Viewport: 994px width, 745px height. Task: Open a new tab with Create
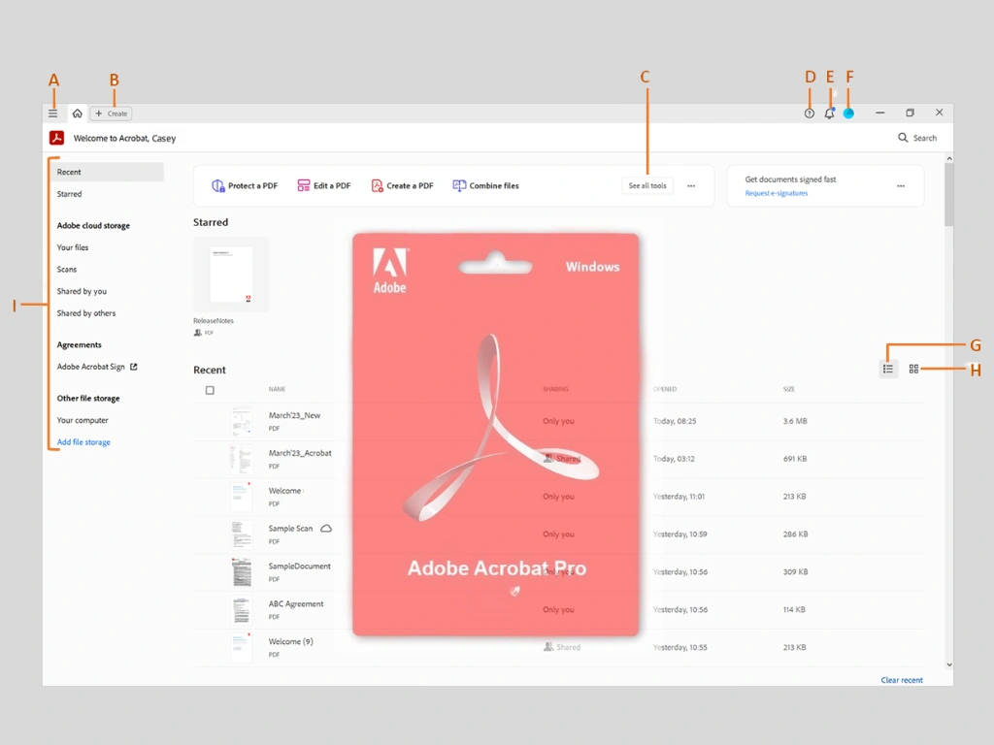pyautogui.click(x=111, y=113)
